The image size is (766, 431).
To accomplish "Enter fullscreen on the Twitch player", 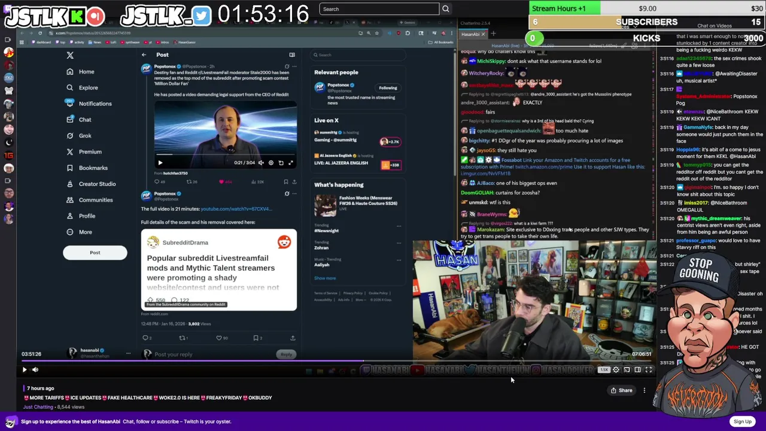I will click(649, 370).
